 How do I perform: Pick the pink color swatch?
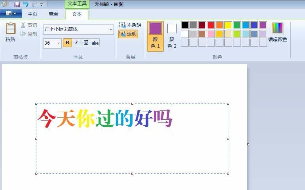[x=211, y=34]
